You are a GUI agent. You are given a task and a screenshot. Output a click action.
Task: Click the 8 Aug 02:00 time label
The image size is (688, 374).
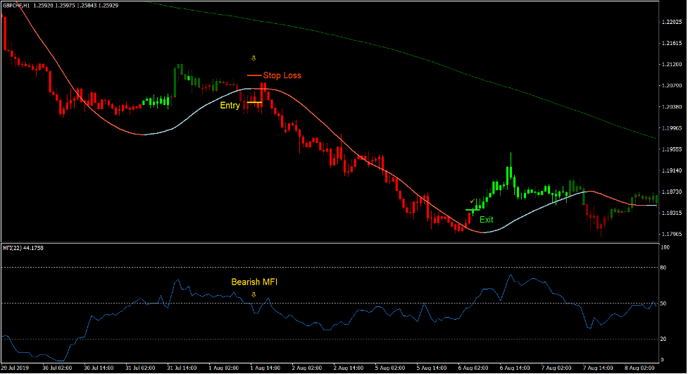click(641, 368)
